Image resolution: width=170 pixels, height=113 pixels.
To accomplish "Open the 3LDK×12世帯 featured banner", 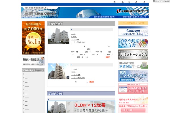I will 81,107.
